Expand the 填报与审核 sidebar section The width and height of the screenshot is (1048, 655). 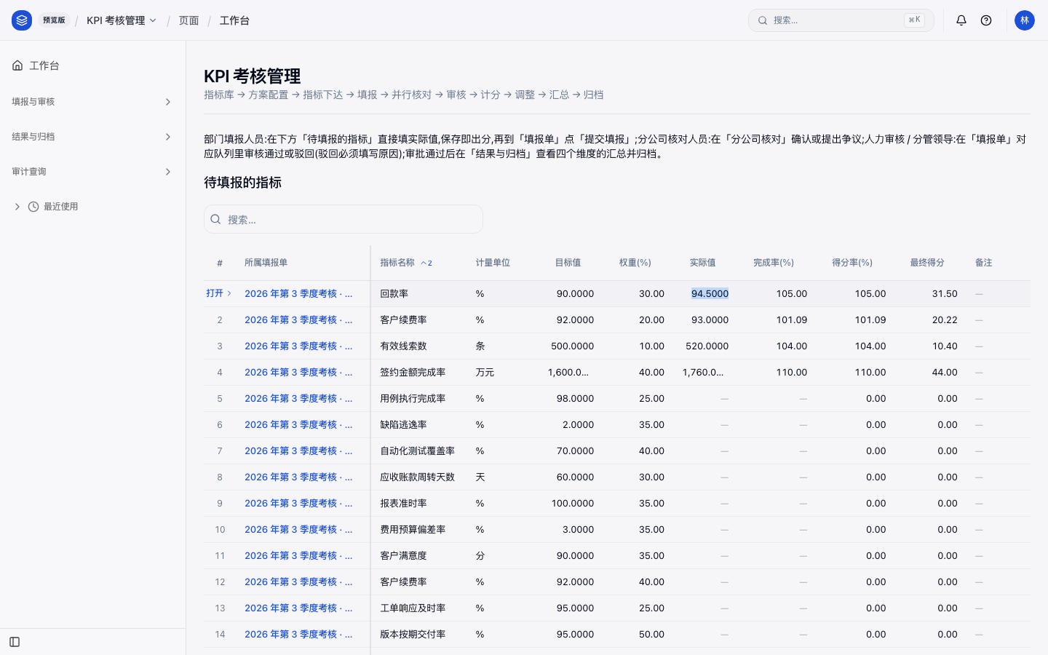pos(92,102)
